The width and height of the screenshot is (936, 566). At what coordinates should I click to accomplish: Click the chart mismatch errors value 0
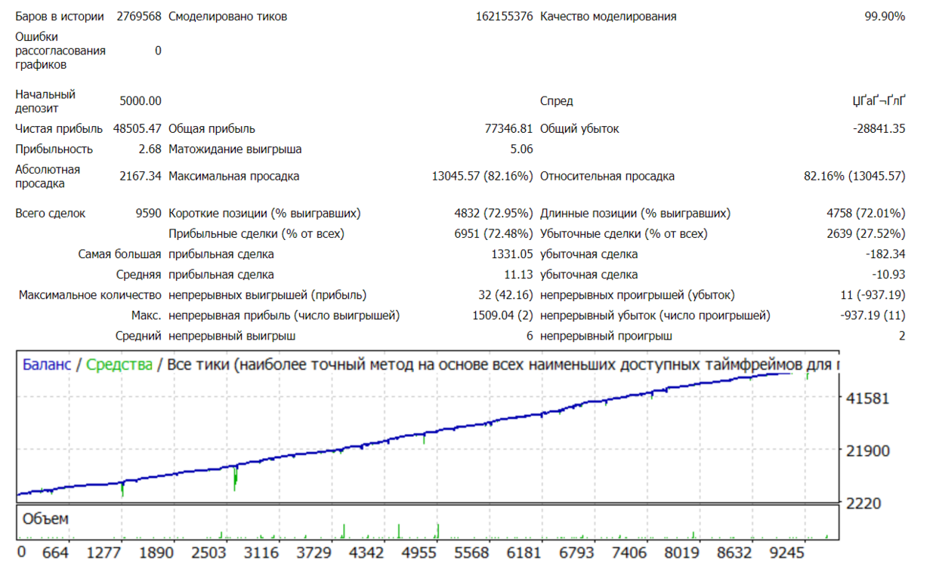click(158, 51)
